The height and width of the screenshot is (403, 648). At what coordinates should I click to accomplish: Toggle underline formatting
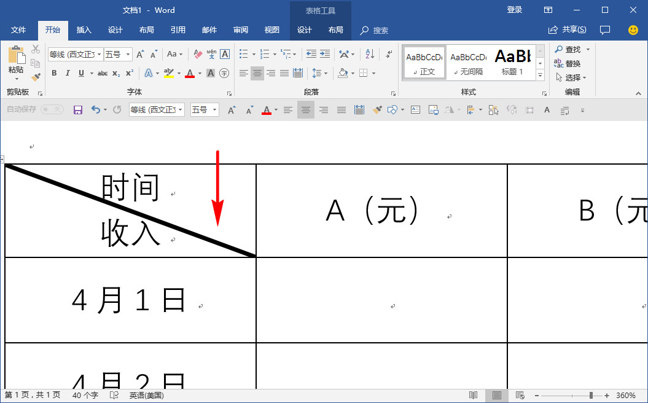pos(80,73)
